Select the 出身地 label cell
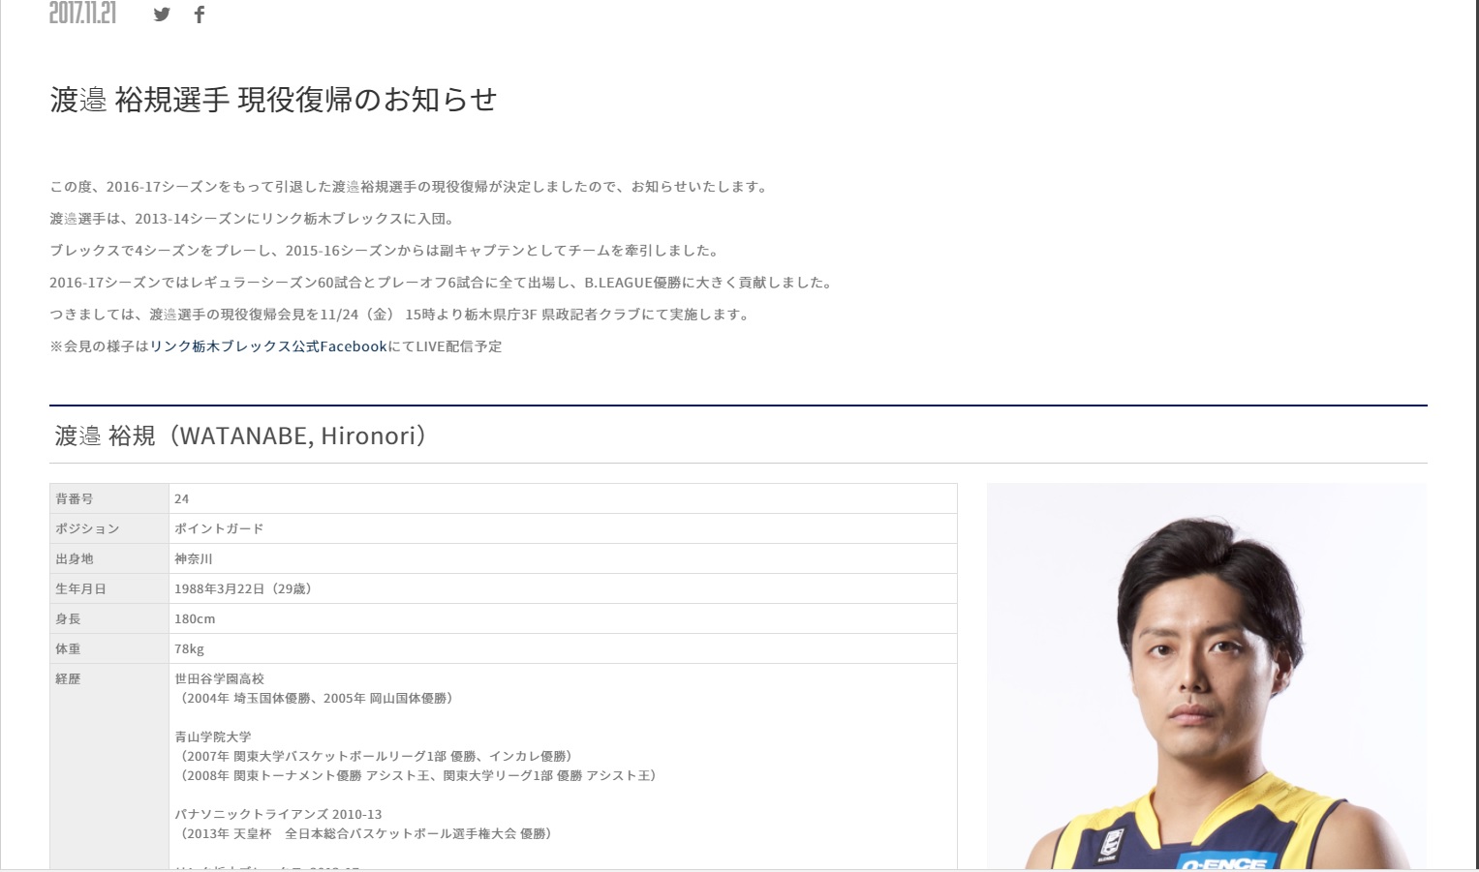 coord(109,558)
